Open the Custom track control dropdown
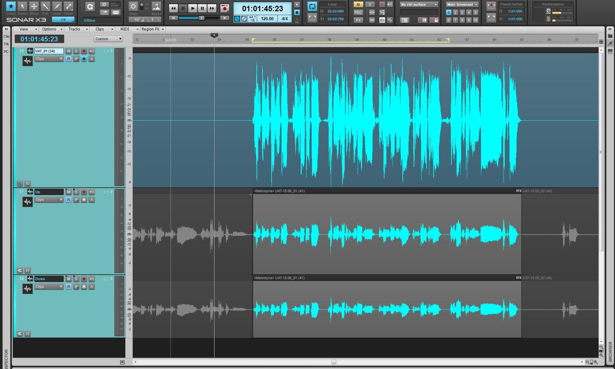Image resolution: width=615 pixels, height=369 pixels. [x=108, y=39]
